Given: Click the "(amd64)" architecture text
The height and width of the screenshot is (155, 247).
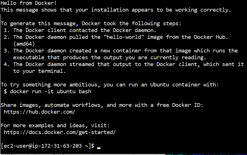Looking at the screenshot, I should tap(24, 44).
